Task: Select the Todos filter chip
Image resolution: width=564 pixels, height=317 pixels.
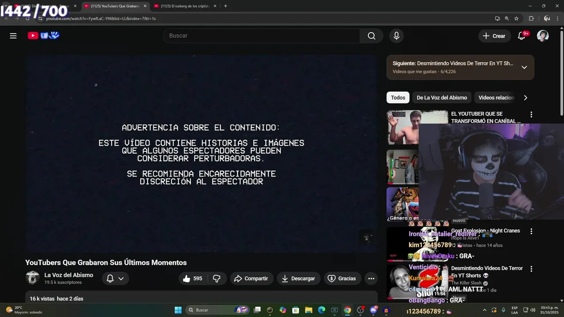Action: [x=398, y=98]
